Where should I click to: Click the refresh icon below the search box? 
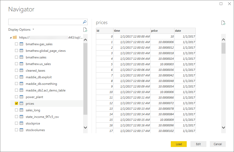click(x=85, y=30)
